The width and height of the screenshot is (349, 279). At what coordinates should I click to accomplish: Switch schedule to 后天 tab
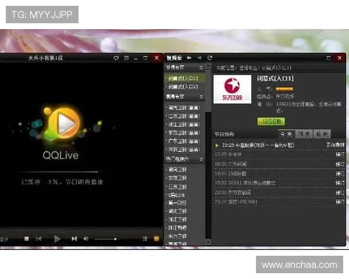click(322, 134)
